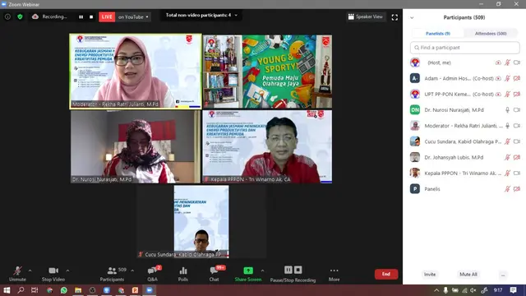
Task: Switch to the Attendees tab
Action: tap(491, 34)
